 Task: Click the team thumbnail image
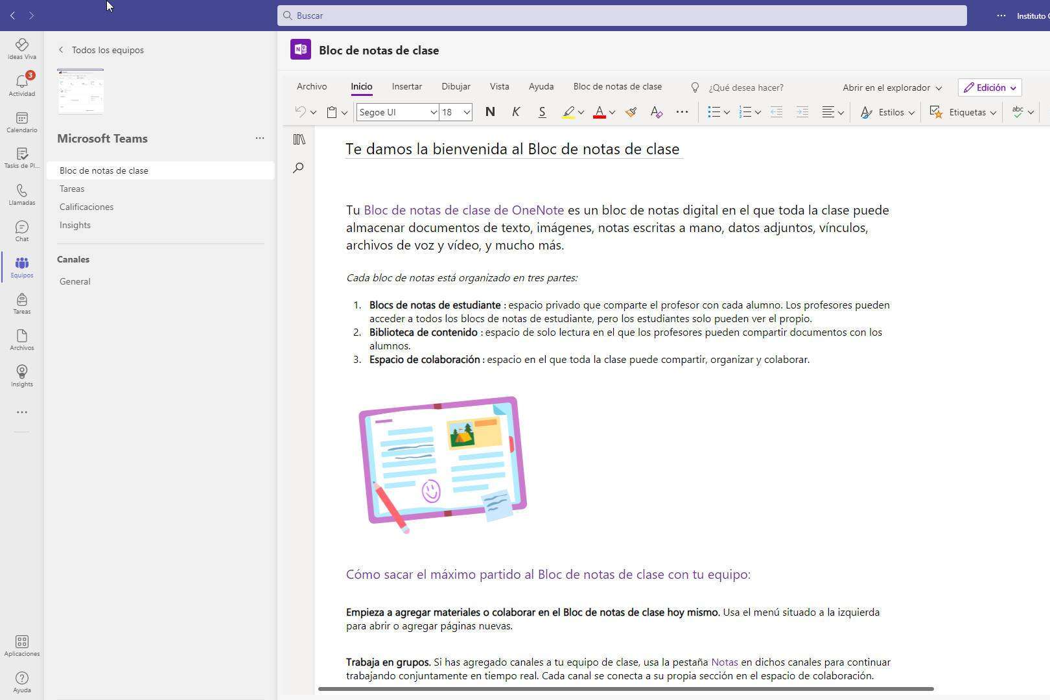pyautogui.click(x=80, y=91)
